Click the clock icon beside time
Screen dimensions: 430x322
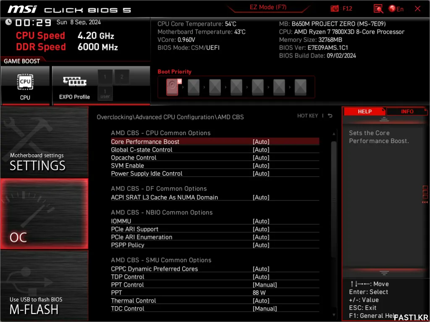tap(8, 22)
